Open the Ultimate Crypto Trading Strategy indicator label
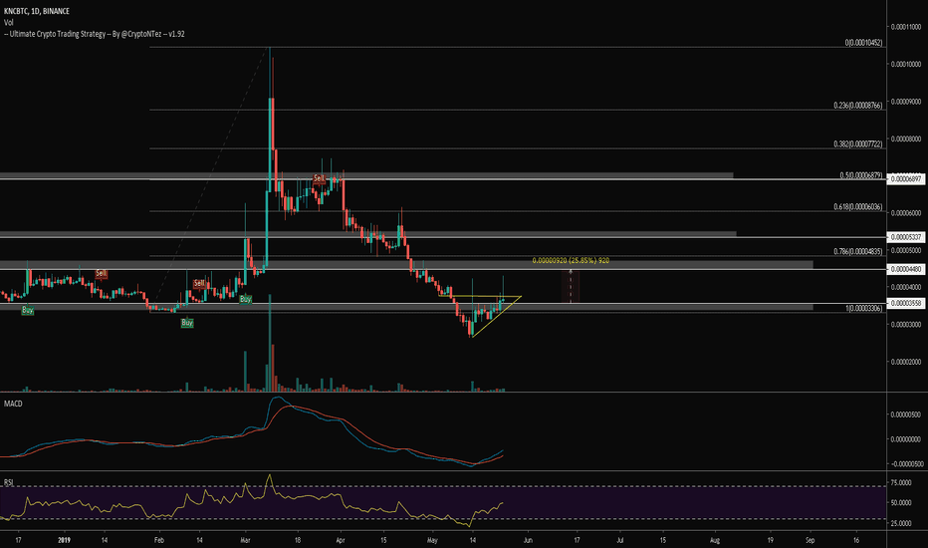This screenshot has height=548, width=928. click(x=95, y=34)
